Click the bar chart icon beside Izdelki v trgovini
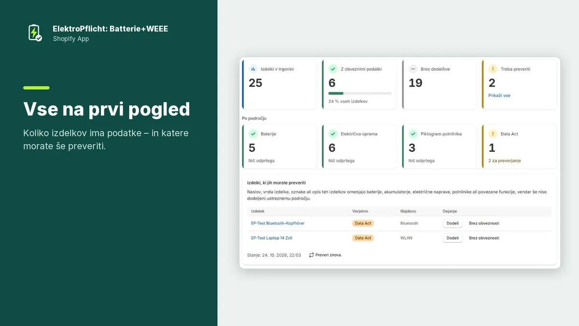Screen dimensions: 579x326 (253, 69)
